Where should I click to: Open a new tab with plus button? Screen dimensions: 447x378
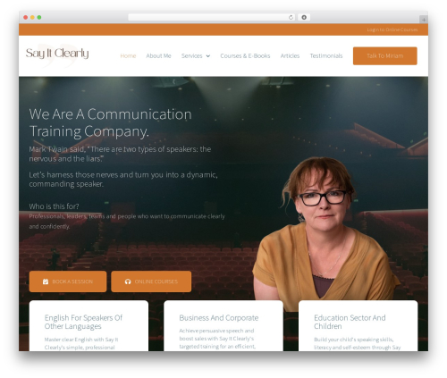click(x=424, y=20)
